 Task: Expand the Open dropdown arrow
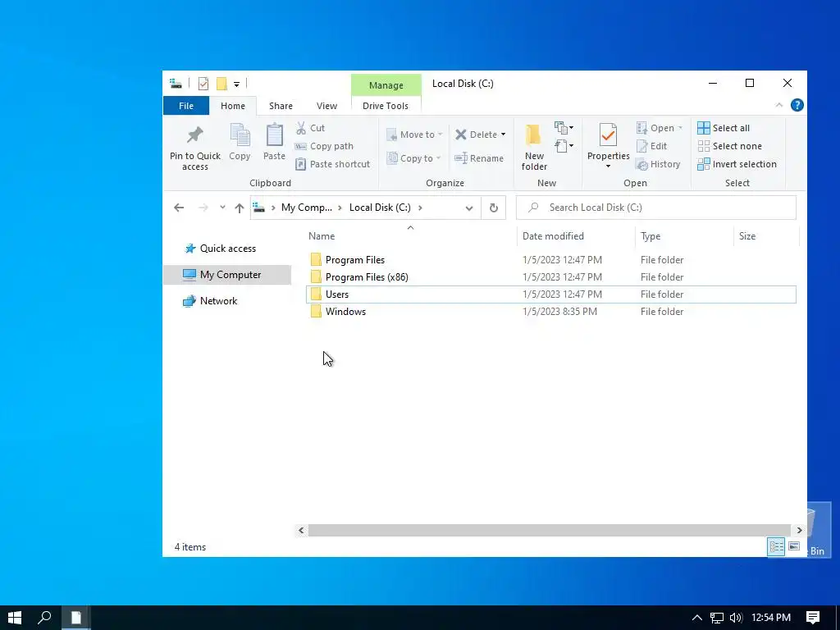tap(680, 128)
